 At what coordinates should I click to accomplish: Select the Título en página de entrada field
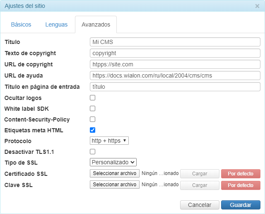coord(175,87)
